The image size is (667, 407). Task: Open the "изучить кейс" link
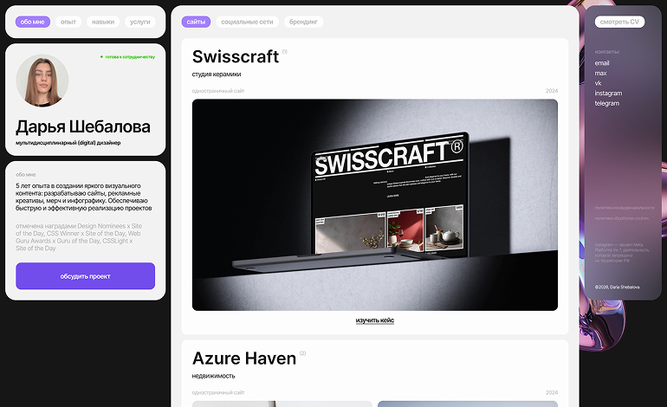click(x=375, y=320)
